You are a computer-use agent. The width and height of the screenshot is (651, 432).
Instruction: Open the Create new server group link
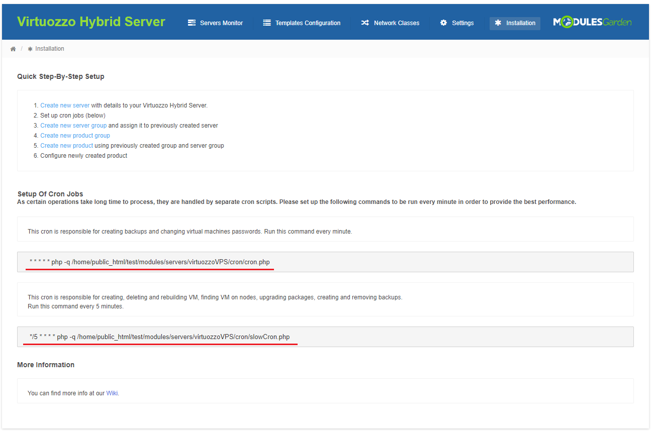tap(73, 126)
